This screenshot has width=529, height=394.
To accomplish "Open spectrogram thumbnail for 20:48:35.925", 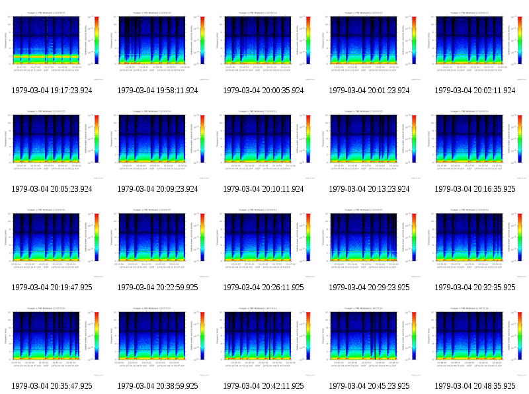I will (x=476, y=341).
